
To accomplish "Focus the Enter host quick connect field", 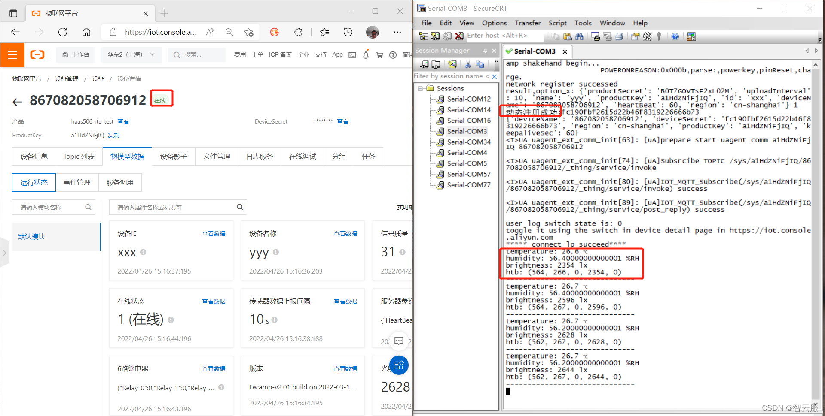I will click(x=505, y=36).
